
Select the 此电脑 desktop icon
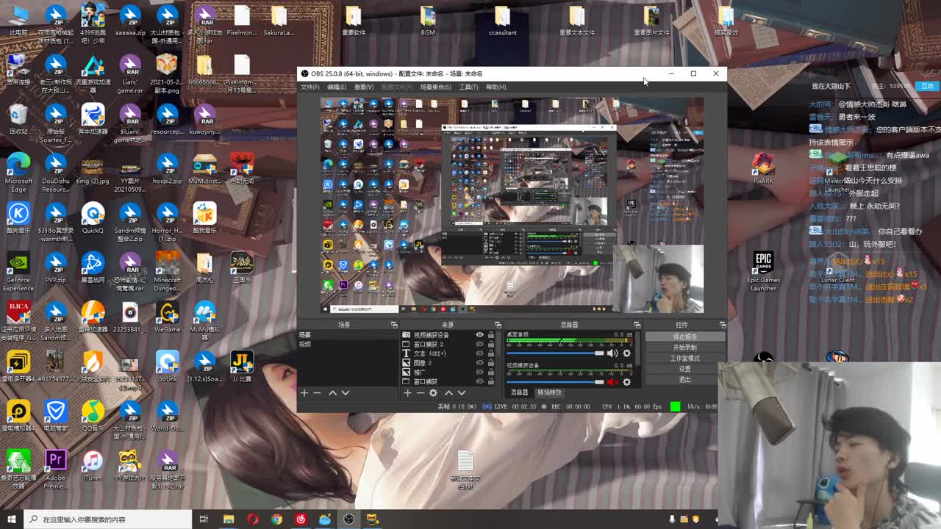pyautogui.click(x=18, y=21)
